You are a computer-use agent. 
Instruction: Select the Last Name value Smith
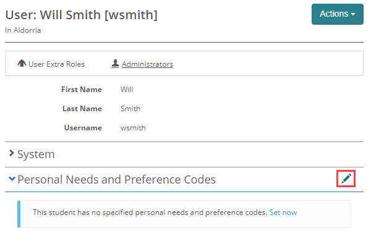pos(130,109)
